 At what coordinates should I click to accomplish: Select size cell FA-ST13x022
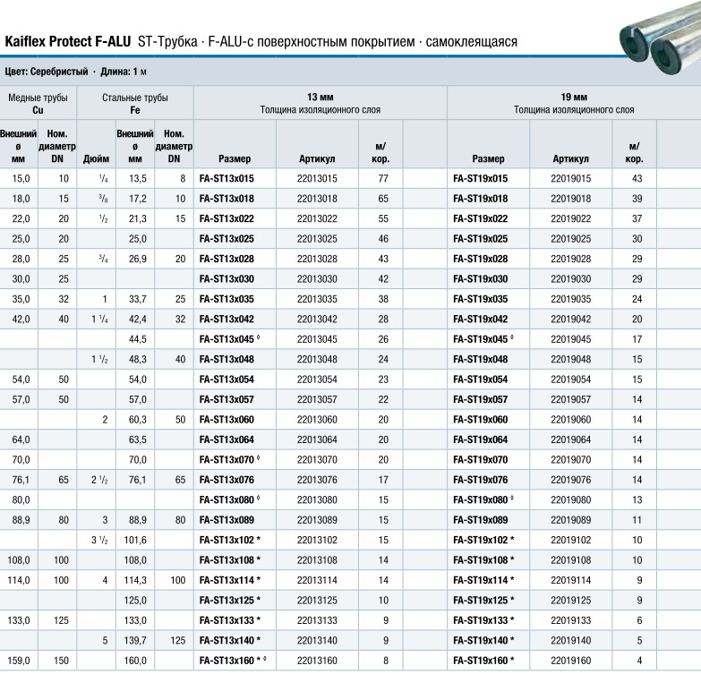tap(227, 219)
